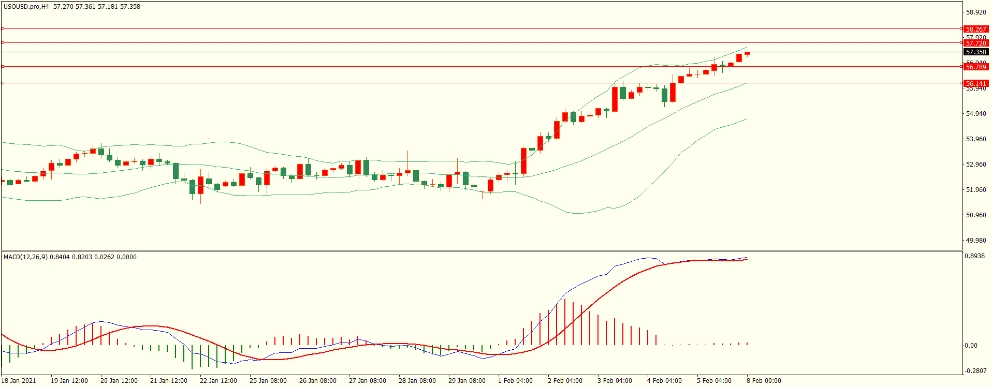Select the 58.267 red price label
The height and width of the screenshot is (387, 992).
976,29
